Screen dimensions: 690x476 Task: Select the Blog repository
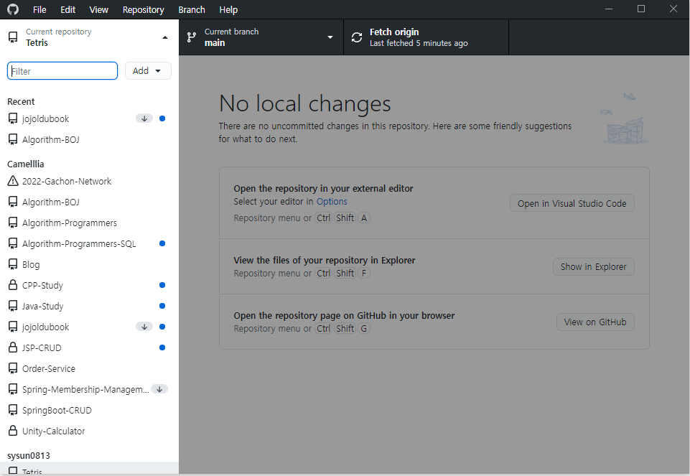pyautogui.click(x=89, y=264)
